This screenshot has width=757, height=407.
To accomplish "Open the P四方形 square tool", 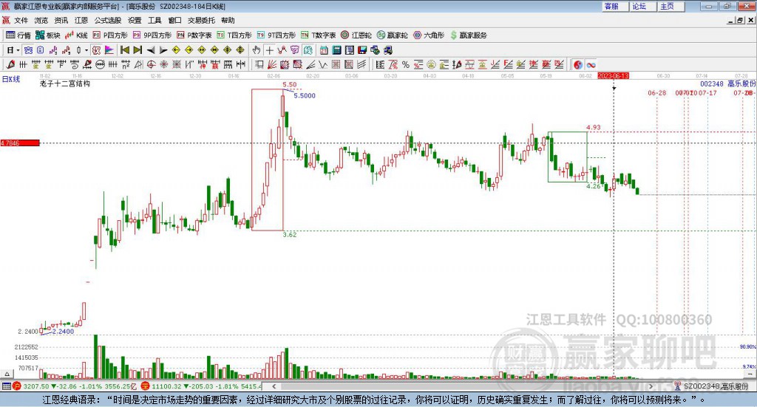I will click(x=110, y=35).
